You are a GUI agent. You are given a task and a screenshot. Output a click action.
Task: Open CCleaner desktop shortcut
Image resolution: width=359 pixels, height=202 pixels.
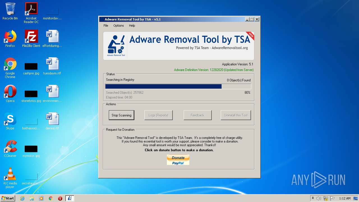click(10, 149)
